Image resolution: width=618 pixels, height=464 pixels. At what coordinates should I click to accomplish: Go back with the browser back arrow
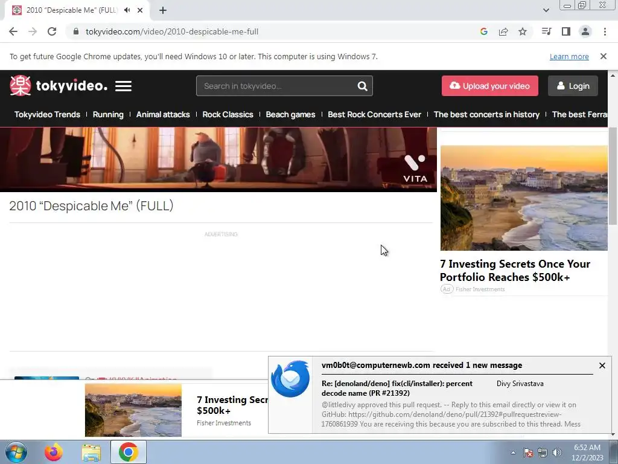click(13, 31)
